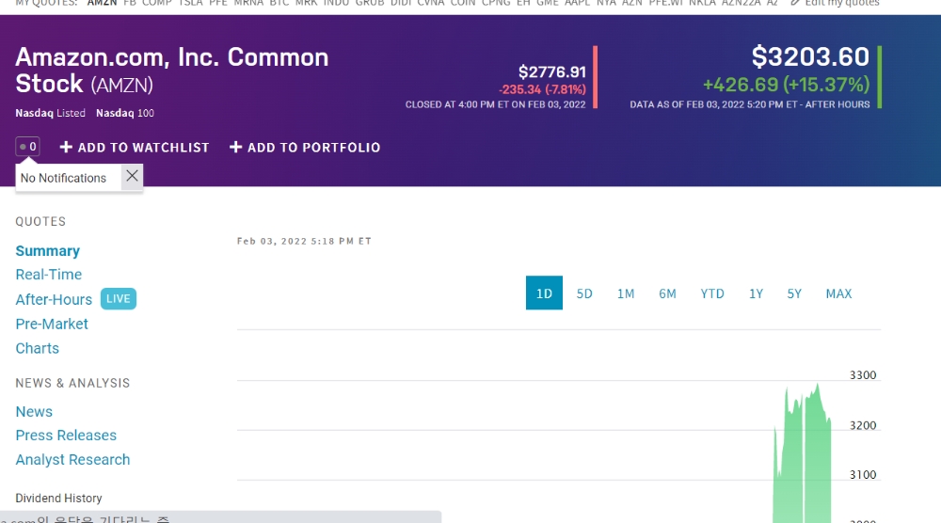Show the 5Y chart range
This screenshot has width=941, height=523.
(x=794, y=293)
